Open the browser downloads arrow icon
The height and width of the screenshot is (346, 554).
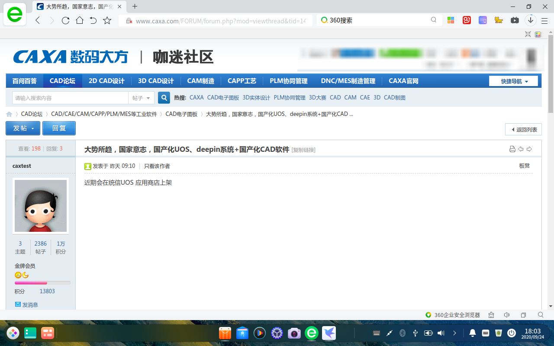[531, 20]
